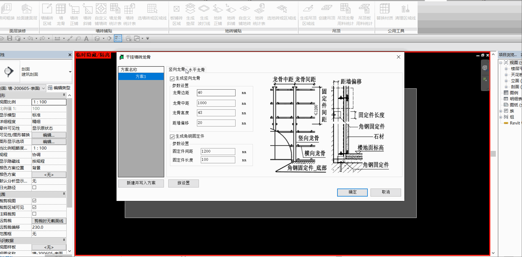This screenshot has width=522, height=257.
Task: Click 地砖正铺 tool
Action: click(x=218, y=15)
